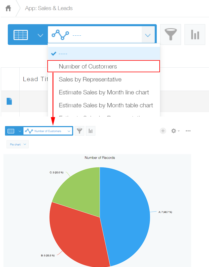Click the plus icon to add a record
The height and width of the screenshot is (267, 209).
163,131
